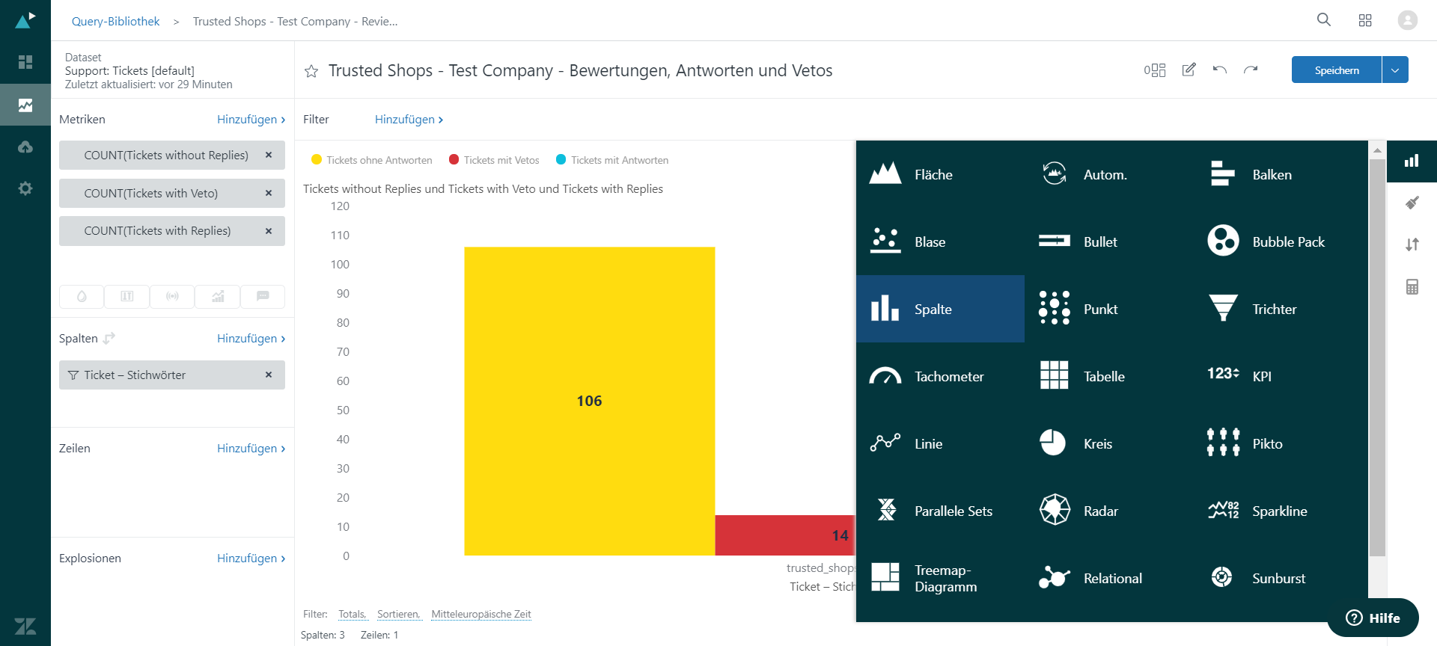Select the Treemap-Diagramm chart type
Image resolution: width=1437 pixels, height=646 pixels.
click(940, 578)
